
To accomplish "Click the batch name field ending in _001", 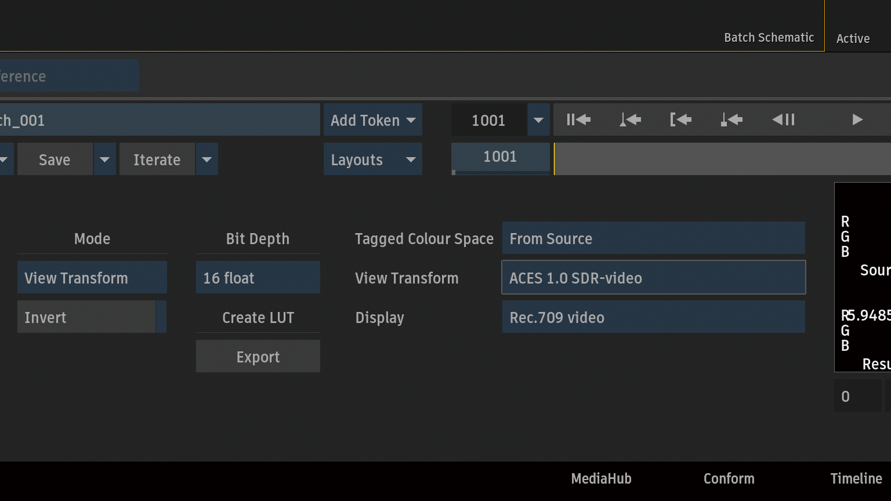I will (160, 120).
